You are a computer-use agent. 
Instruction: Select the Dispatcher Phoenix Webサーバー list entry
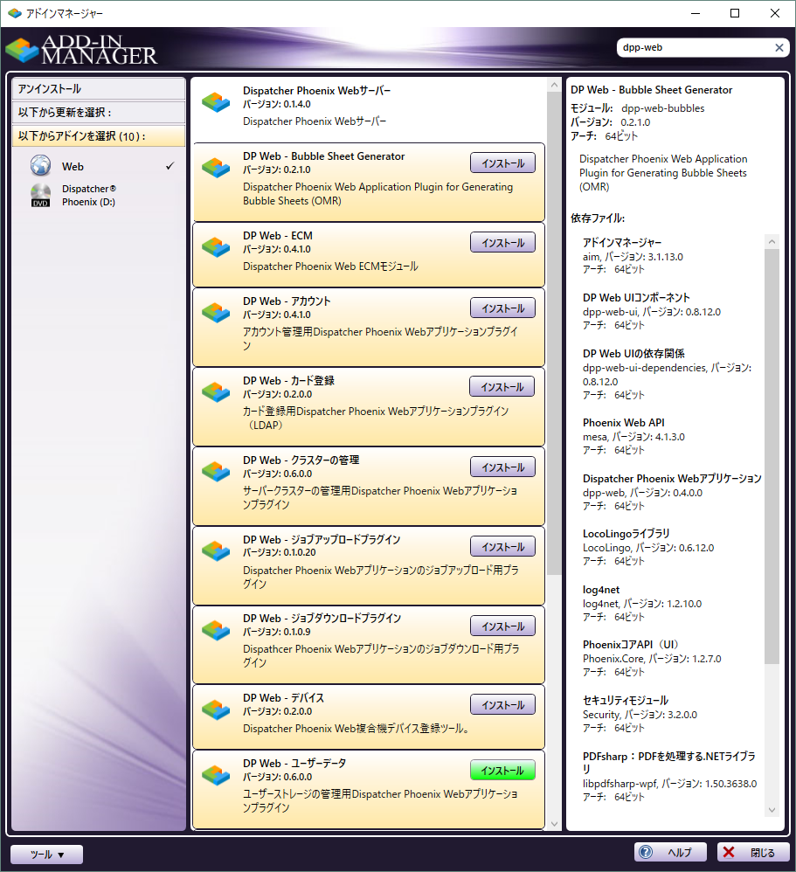[x=368, y=109]
